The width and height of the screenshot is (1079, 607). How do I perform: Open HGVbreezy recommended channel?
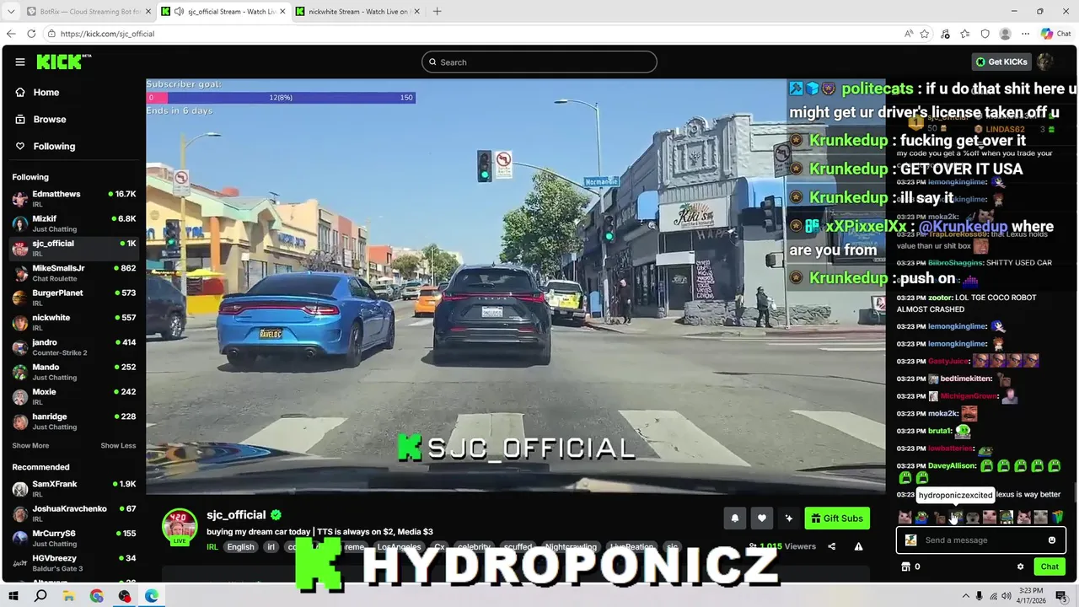tap(74, 563)
